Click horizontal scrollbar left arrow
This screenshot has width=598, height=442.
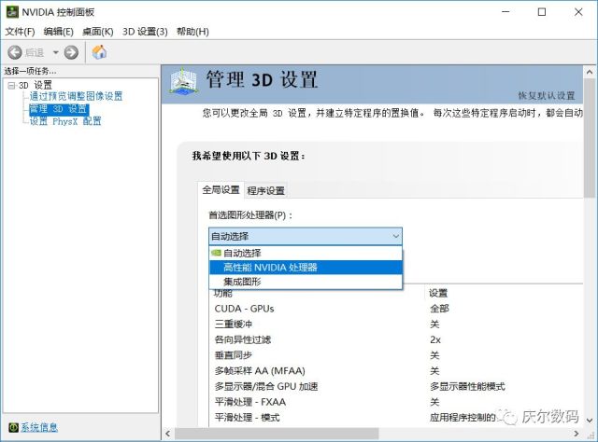(168, 434)
